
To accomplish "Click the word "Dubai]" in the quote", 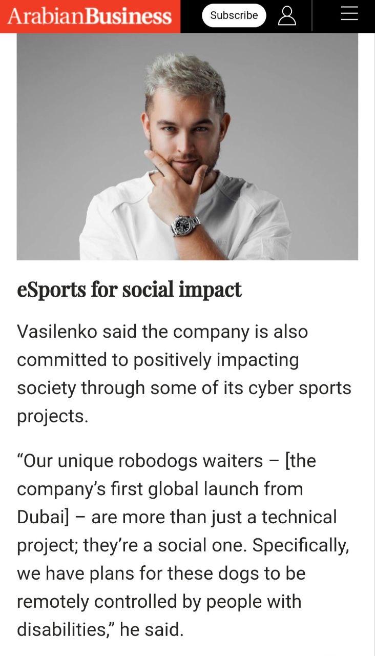I will (x=43, y=517).
